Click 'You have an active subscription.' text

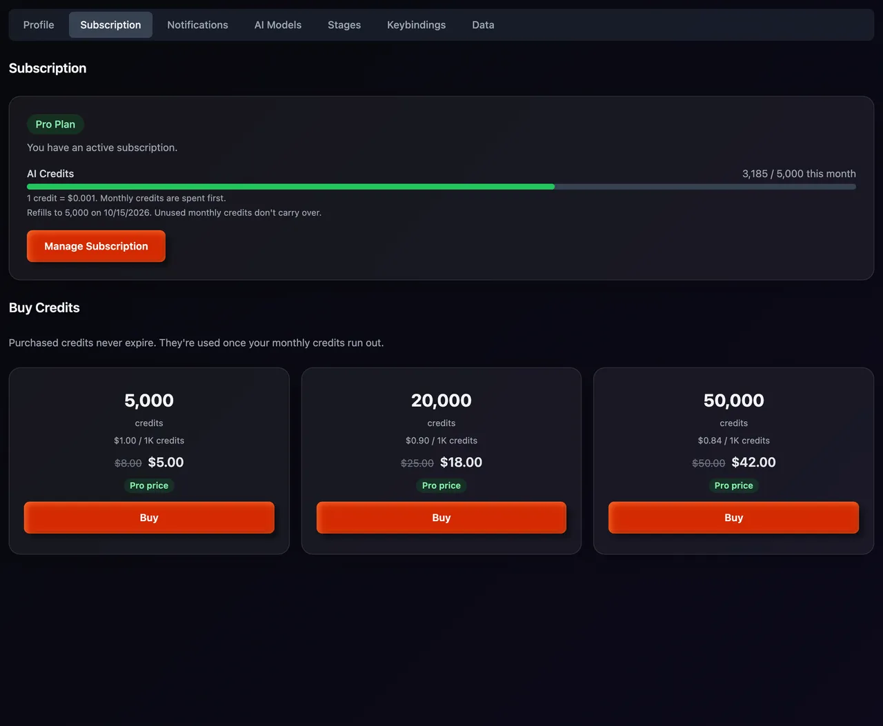pyautogui.click(x=102, y=148)
